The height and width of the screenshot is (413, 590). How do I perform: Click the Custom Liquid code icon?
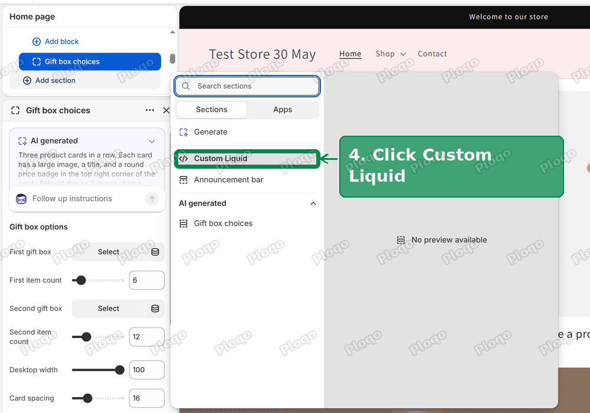pyautogui.click(x=183, y=158)
